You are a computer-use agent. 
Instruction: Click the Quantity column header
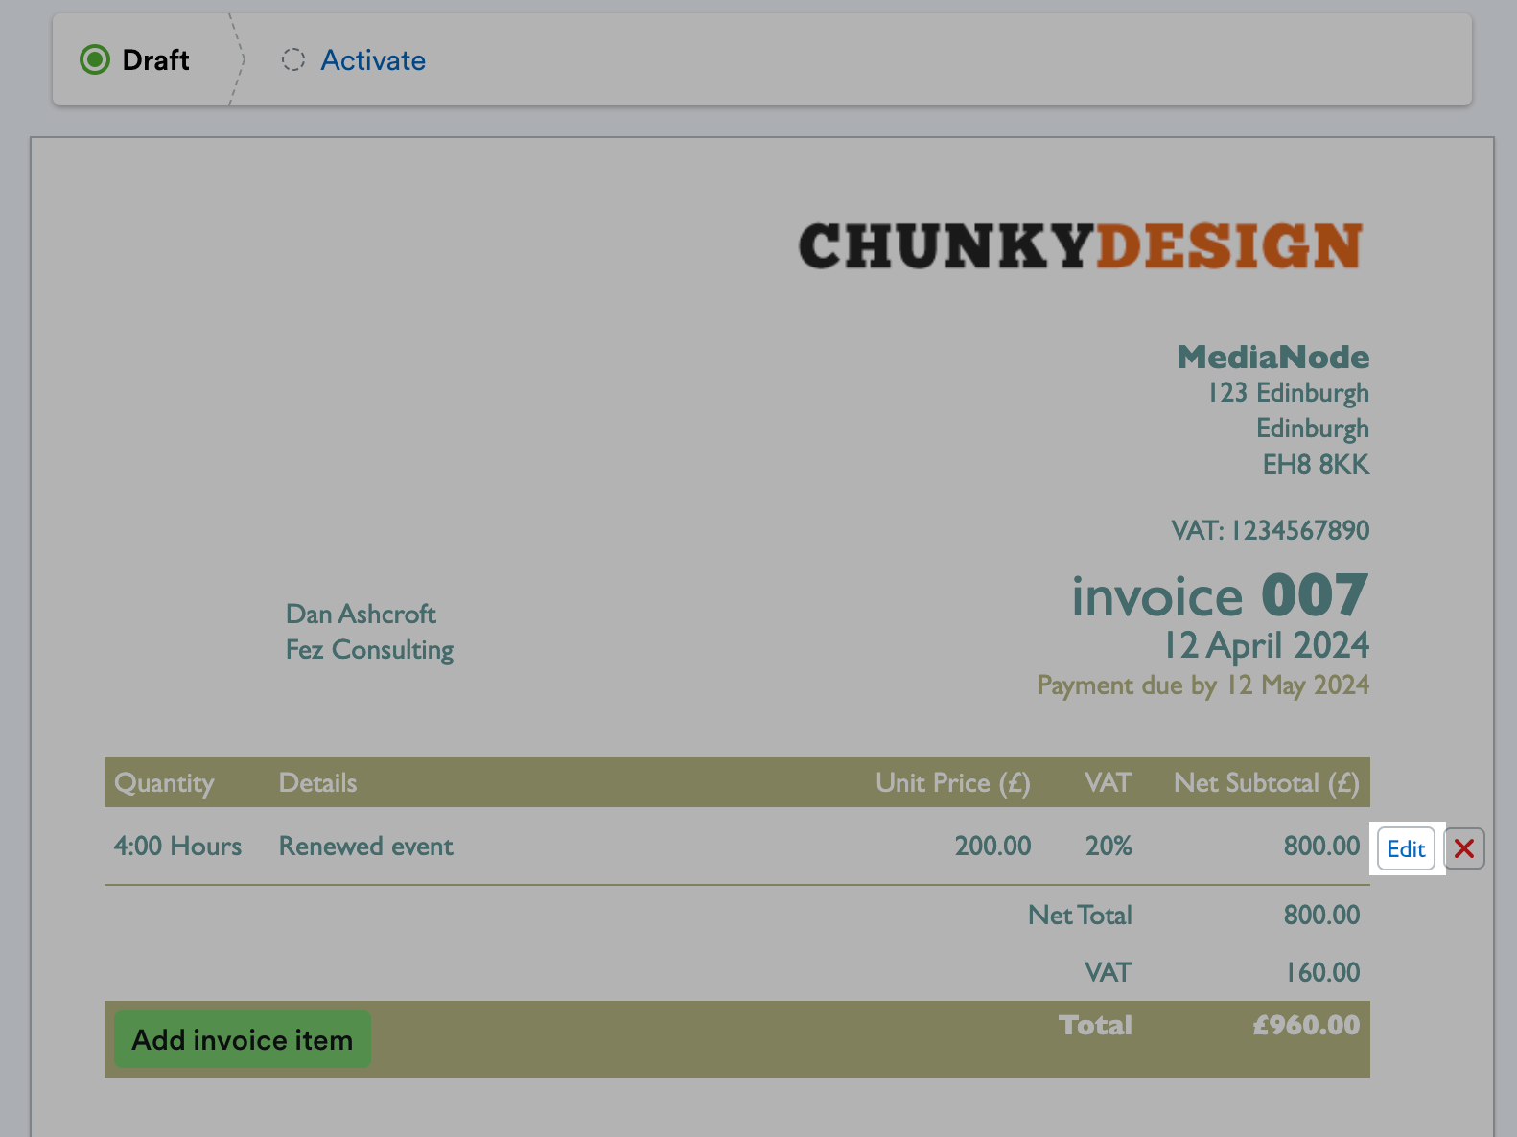click(x=164, y=783)
